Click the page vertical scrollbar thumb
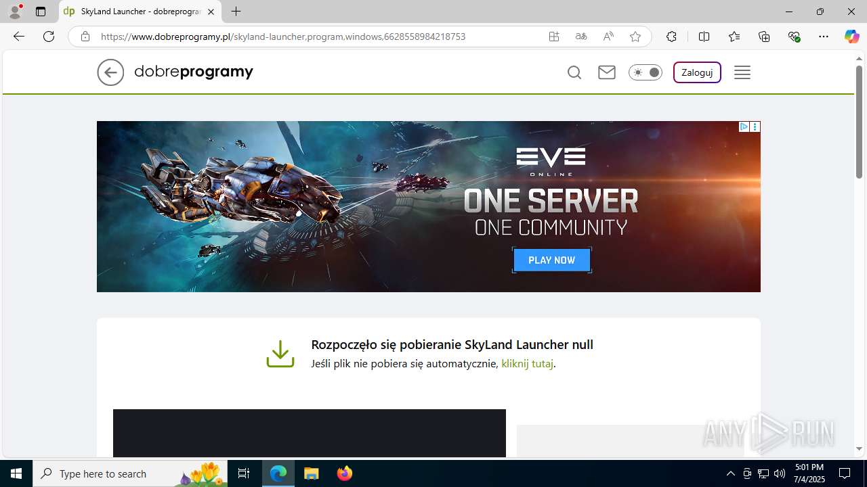Viewport: 867px width, 487px height. point(859,122)
